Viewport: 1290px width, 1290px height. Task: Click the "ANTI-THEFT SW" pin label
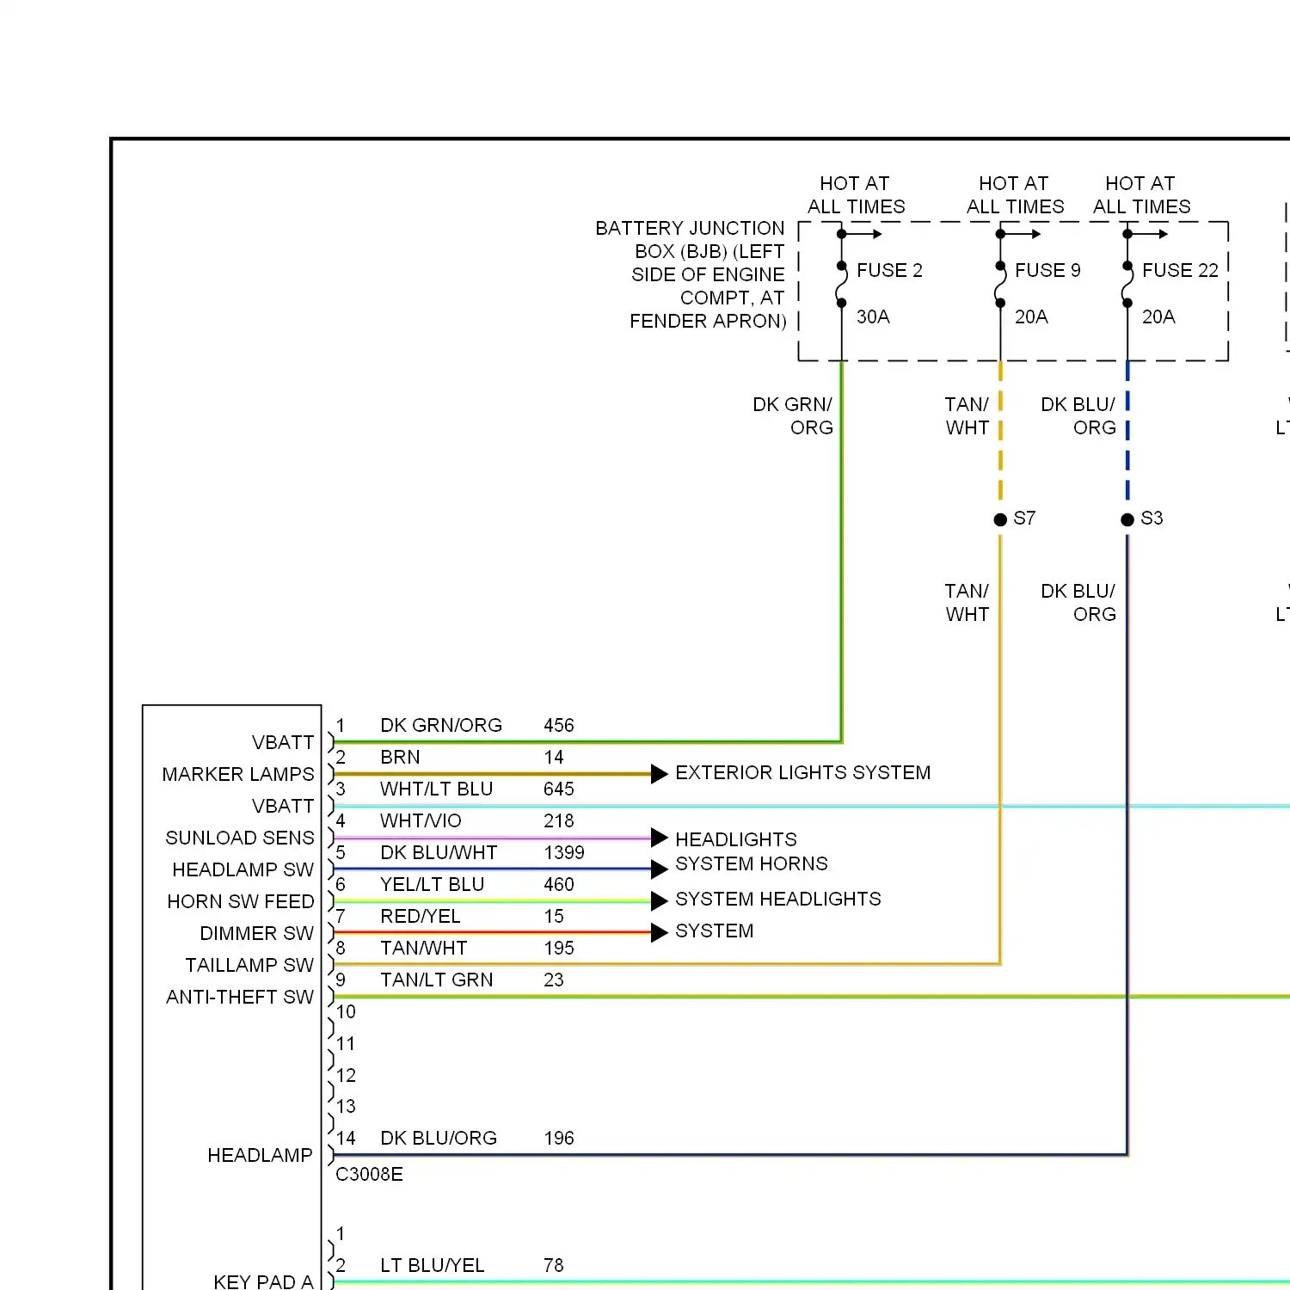[x=240, y=997]
